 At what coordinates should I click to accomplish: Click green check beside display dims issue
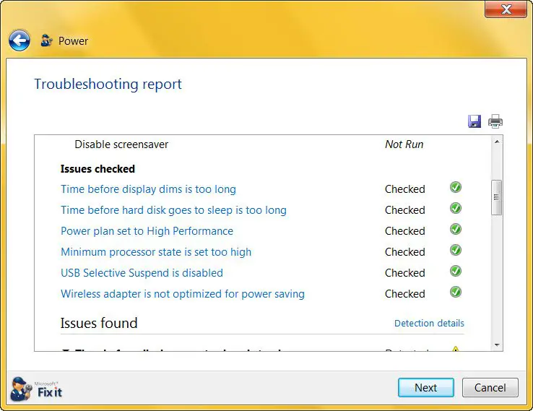click(456, 187)
